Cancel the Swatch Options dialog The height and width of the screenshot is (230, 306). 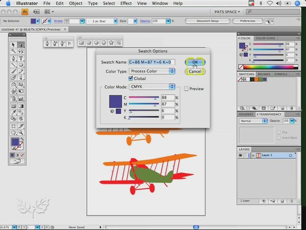coord(195,72)
